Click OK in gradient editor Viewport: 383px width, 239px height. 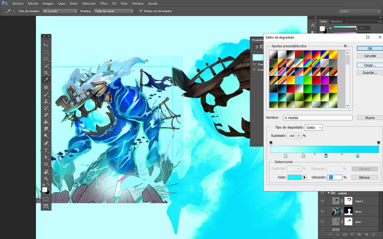pos(370,48)
